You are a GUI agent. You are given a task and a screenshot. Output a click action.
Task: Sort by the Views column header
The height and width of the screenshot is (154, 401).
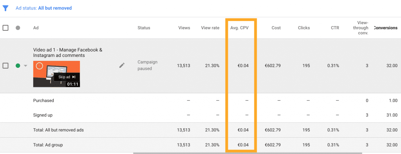point(184,28)
